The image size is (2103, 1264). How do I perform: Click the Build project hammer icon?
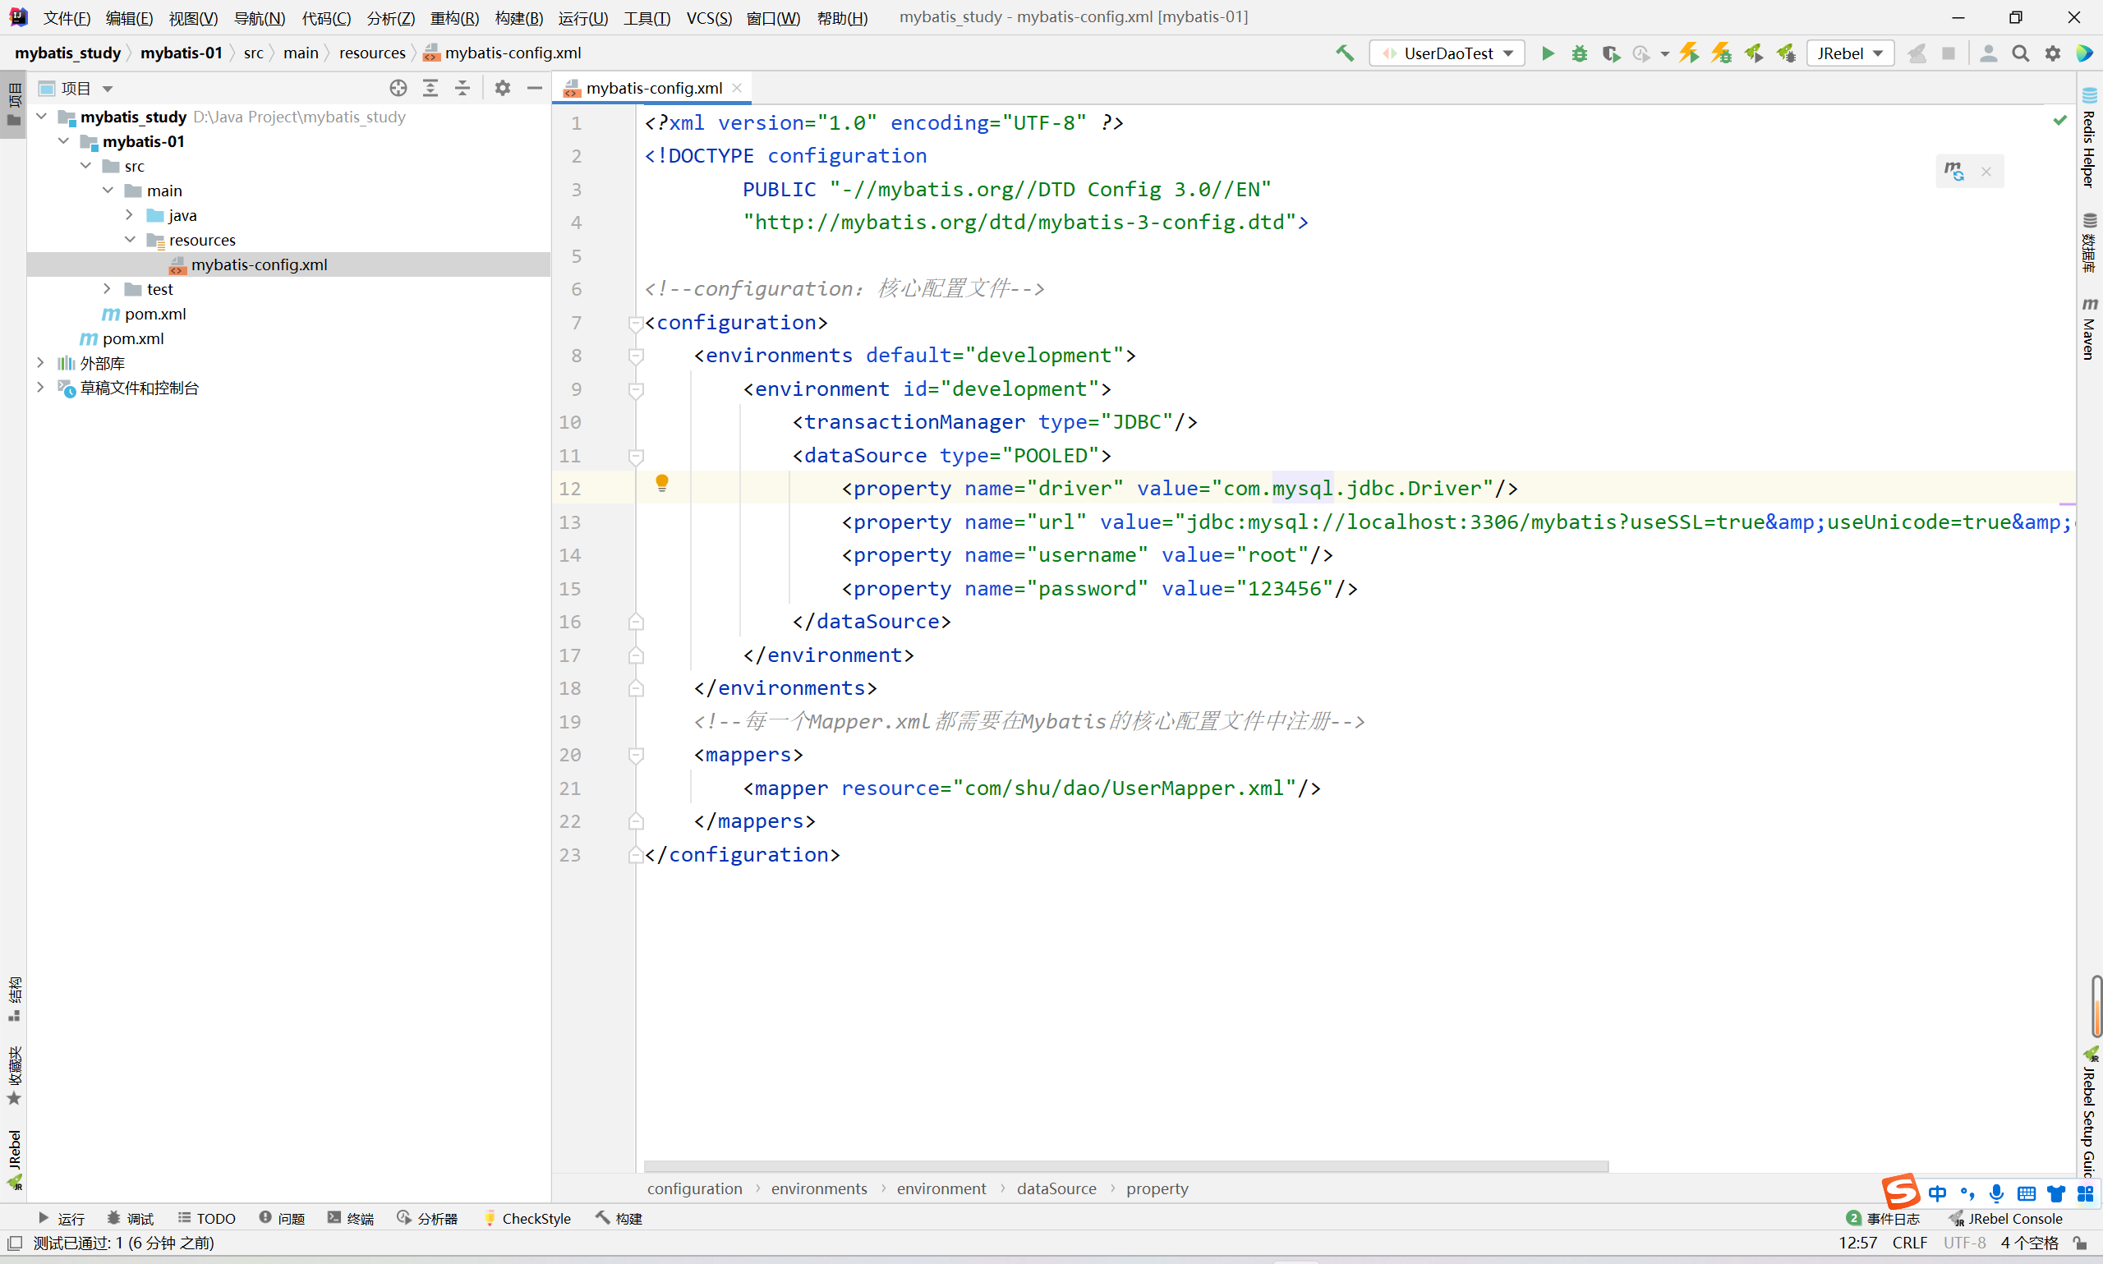(1345, 53)
